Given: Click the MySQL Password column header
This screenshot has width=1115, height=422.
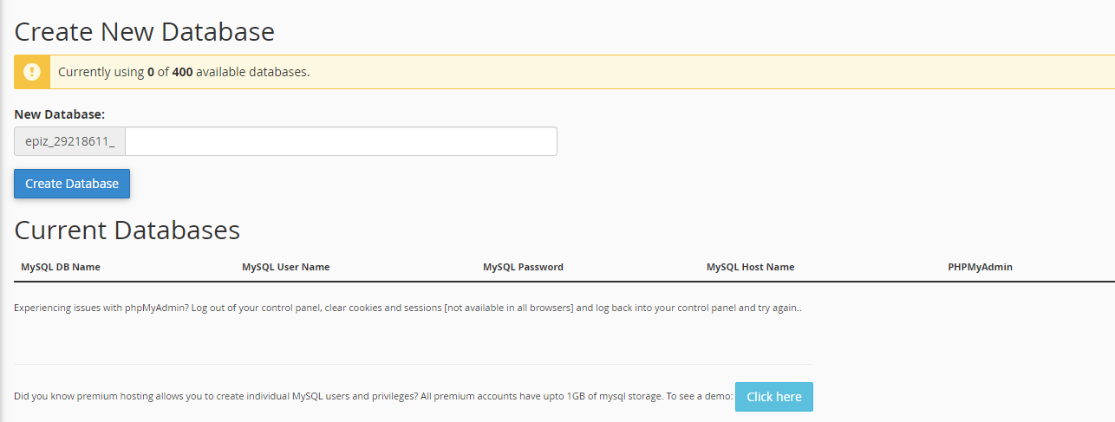Looking at the screenshot, I should click(x=523, y=267).
